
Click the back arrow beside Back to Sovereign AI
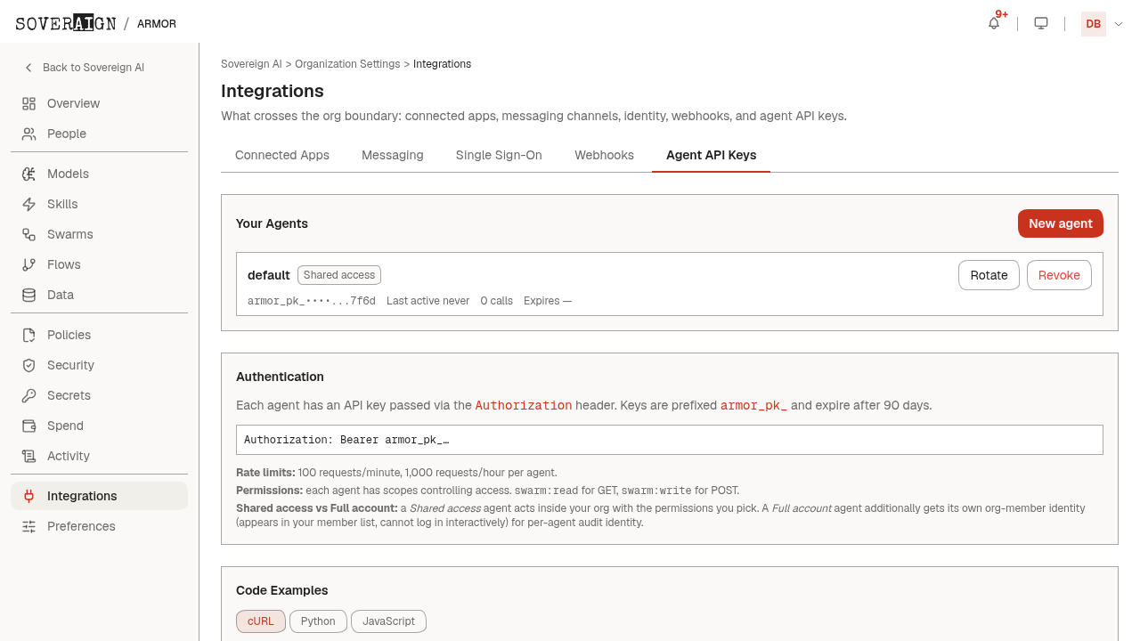pos(28,68)
